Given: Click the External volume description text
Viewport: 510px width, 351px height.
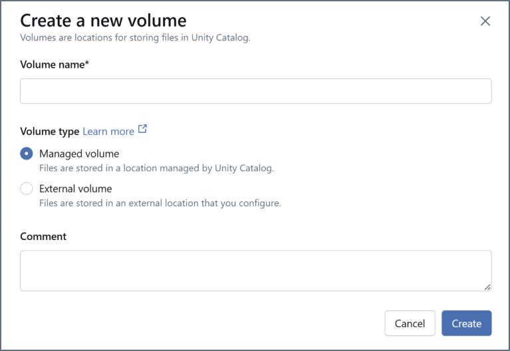Looking at the screenshot, I should (x=160, y=203).
